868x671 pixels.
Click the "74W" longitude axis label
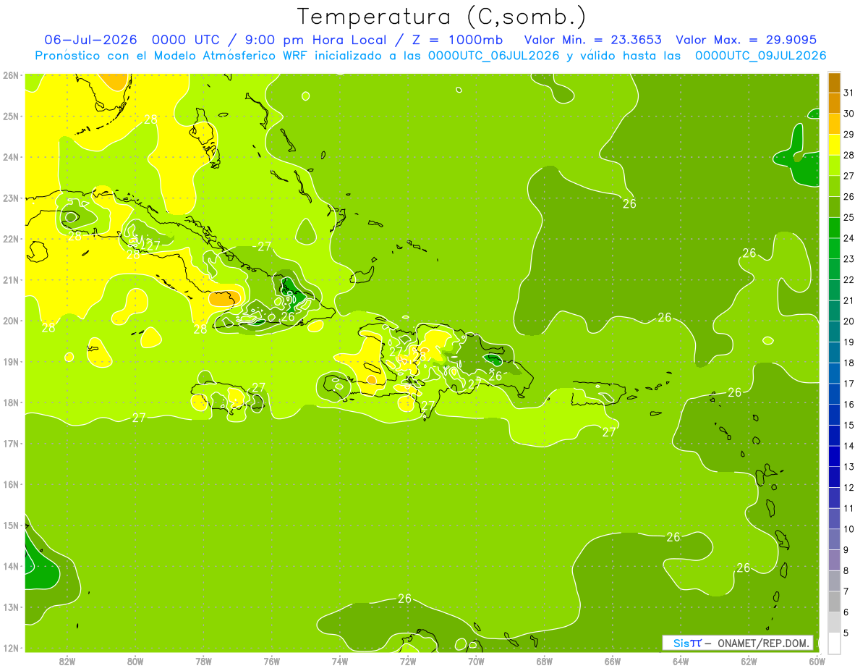click(340, 661)
